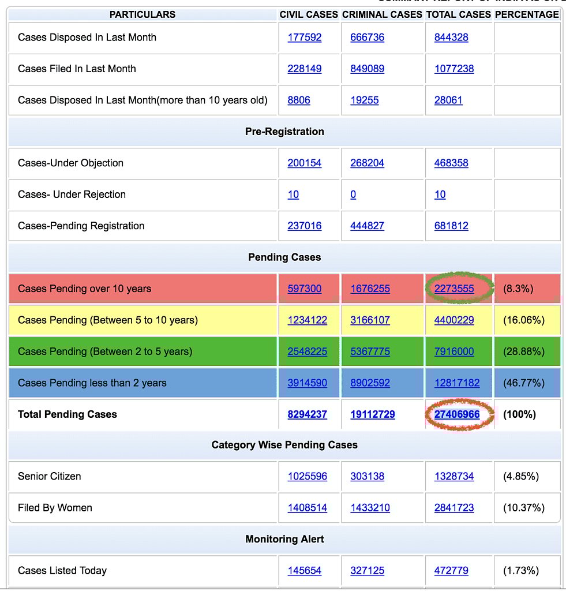566x591 pixels.
Task: Click total pending less than 2 years 12817182
Action: [457, 383]
